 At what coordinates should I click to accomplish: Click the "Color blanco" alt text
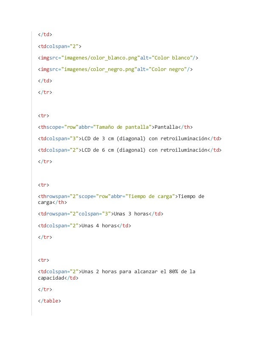(x=172, y=58)
